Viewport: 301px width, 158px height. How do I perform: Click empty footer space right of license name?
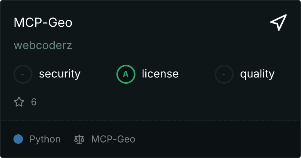[214, 139]
